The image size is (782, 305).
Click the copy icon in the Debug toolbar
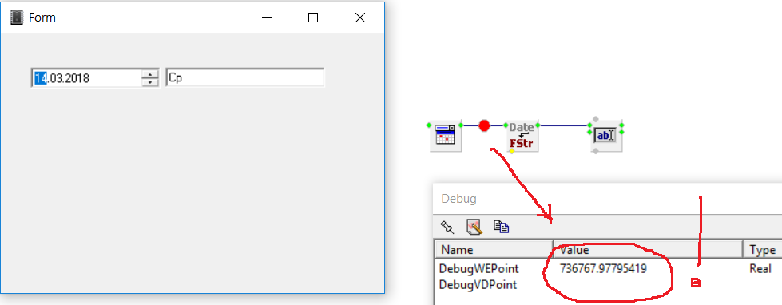click(x=501, y=227)
